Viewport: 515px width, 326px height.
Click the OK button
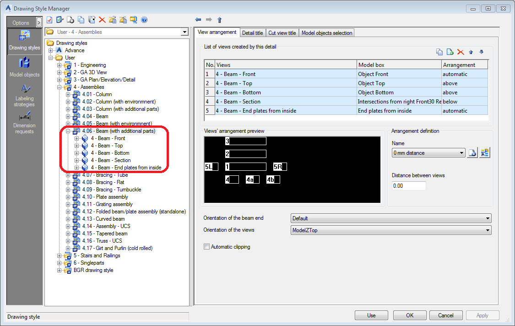pyautogui.click(x=409, y=315)
